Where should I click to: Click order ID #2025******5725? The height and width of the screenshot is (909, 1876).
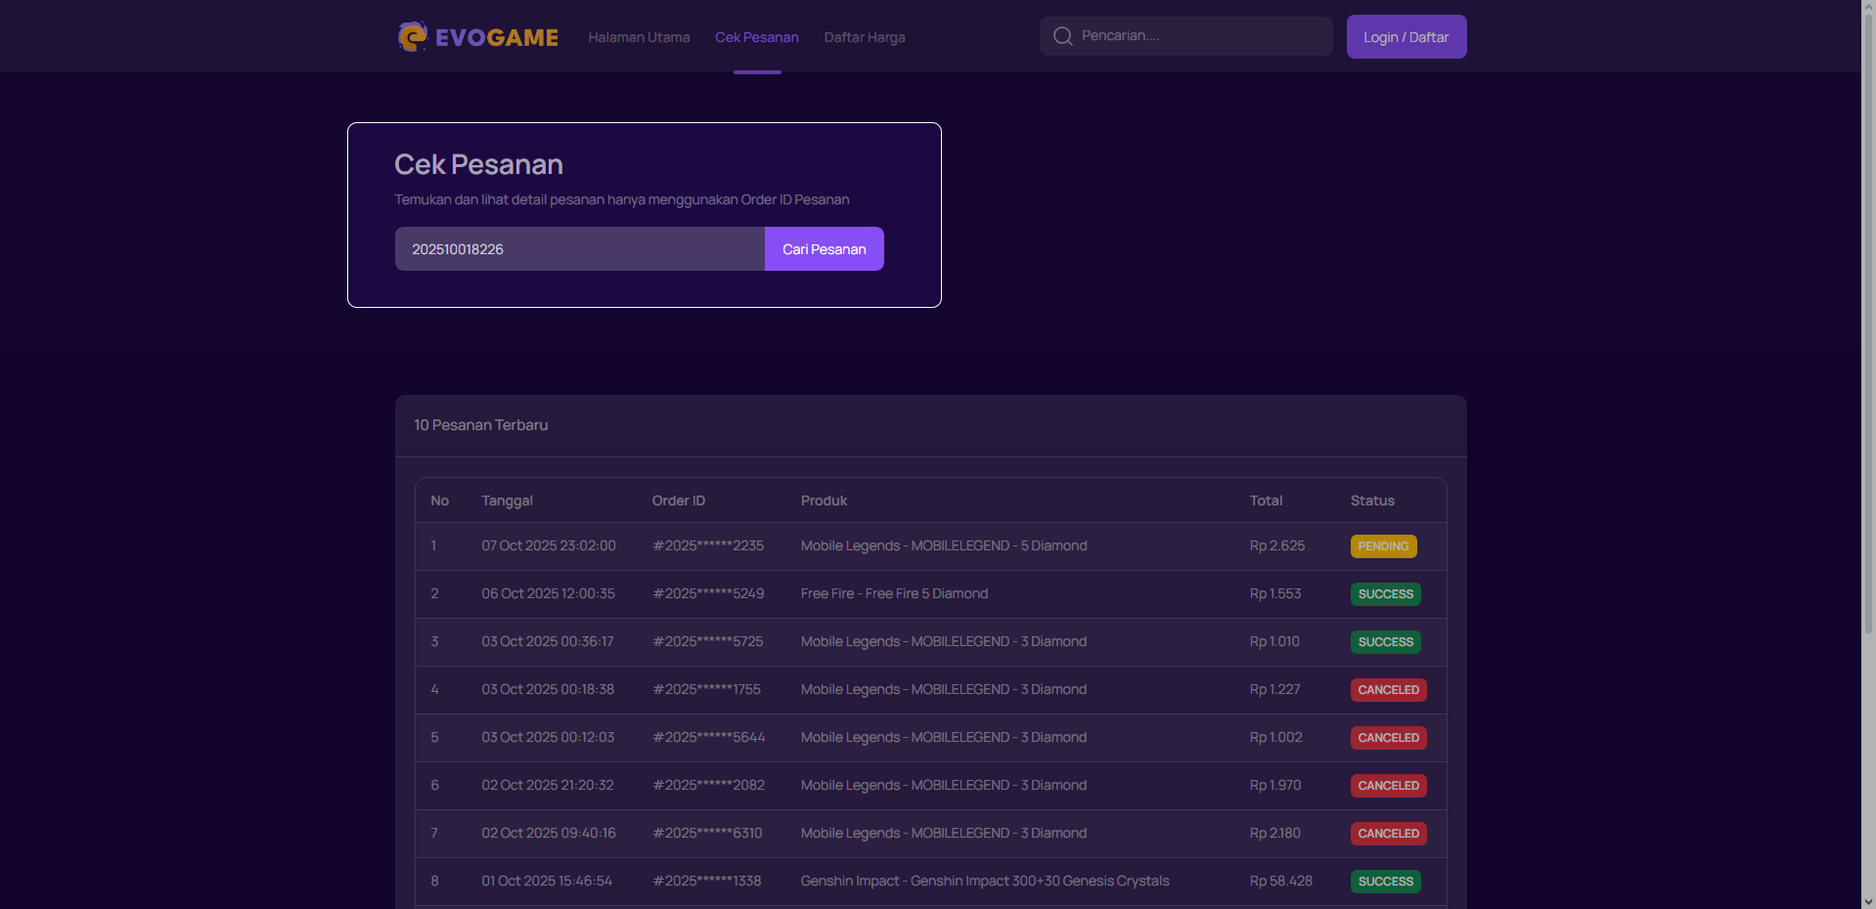click(x=708, y=641)
